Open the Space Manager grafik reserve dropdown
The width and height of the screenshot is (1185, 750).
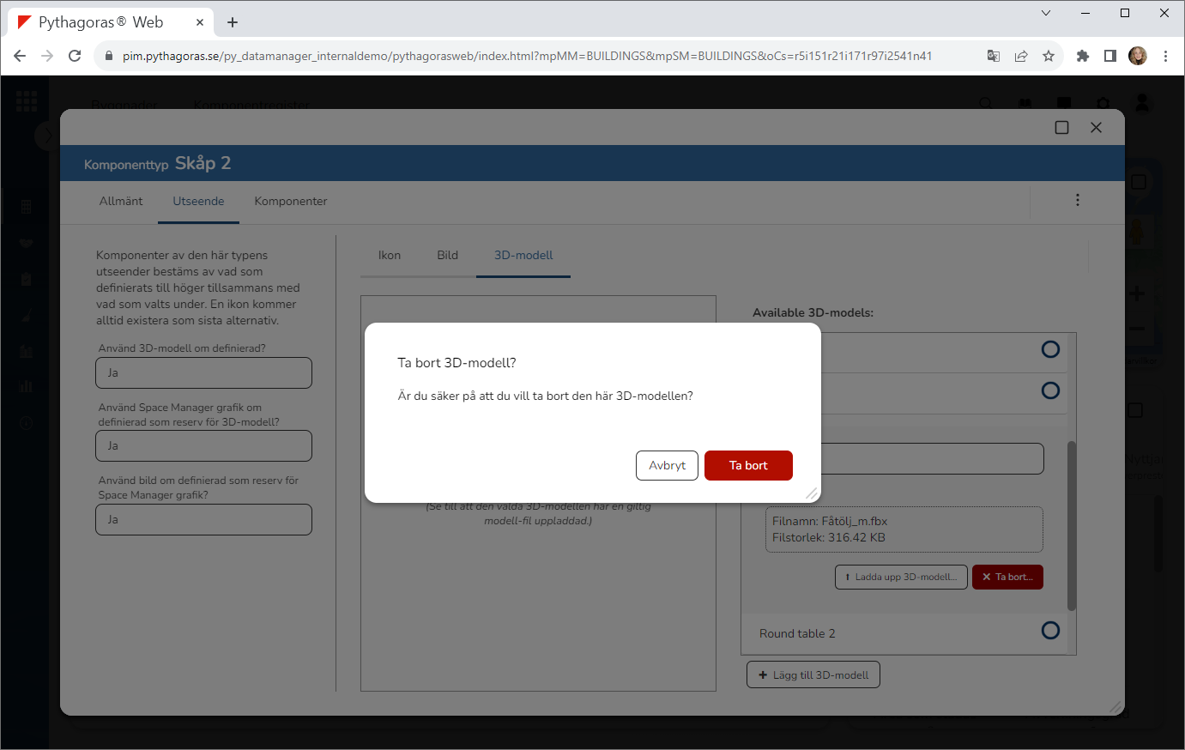(203, 446)
